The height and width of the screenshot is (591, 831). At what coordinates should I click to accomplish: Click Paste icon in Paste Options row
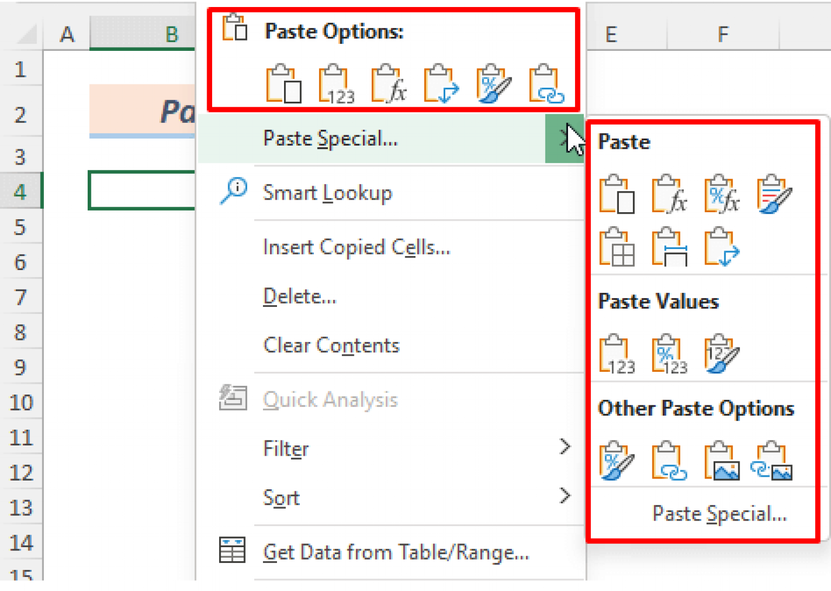pyautogui.click(x=283, y=84)
